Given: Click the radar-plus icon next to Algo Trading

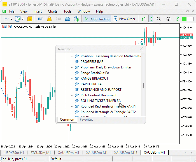Looking at the screenshot, I should (76, 19).
